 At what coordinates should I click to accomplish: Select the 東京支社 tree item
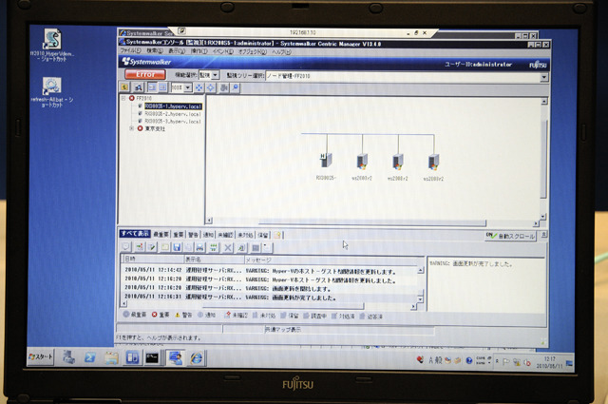pos(155,129)
